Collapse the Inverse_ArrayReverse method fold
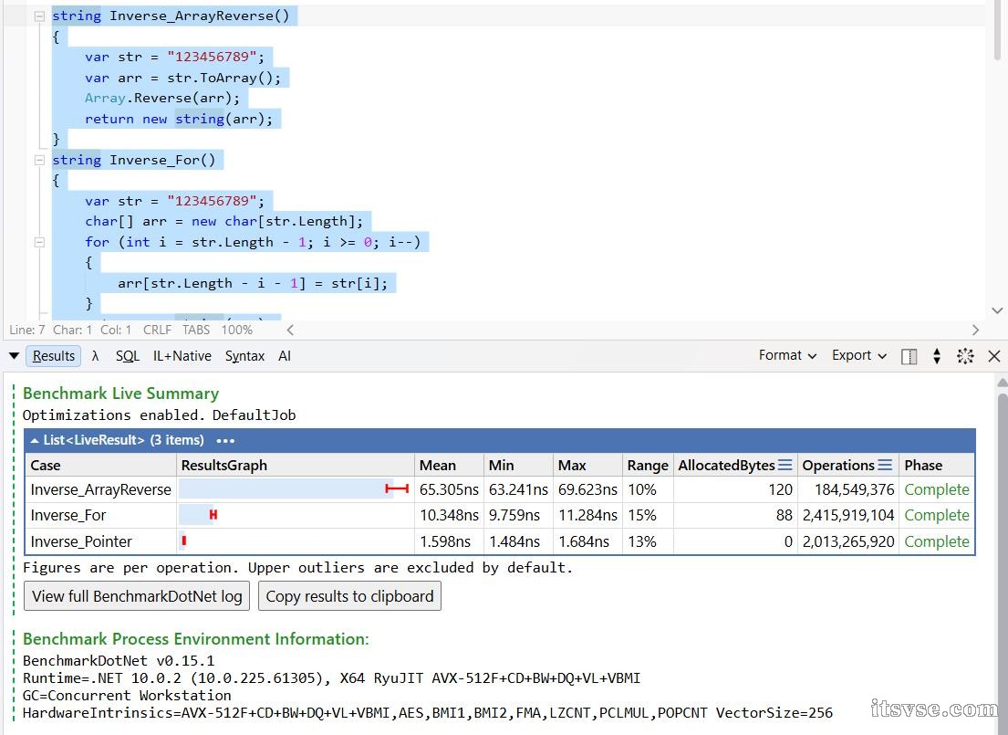The height and width of the screenshot is (735, 1008). [x=39, y=16]
